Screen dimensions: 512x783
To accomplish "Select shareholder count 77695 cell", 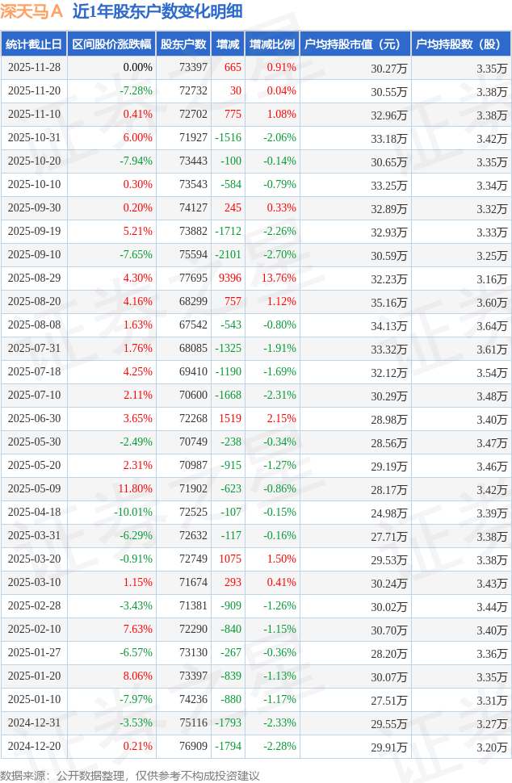I will pos(193,278).
